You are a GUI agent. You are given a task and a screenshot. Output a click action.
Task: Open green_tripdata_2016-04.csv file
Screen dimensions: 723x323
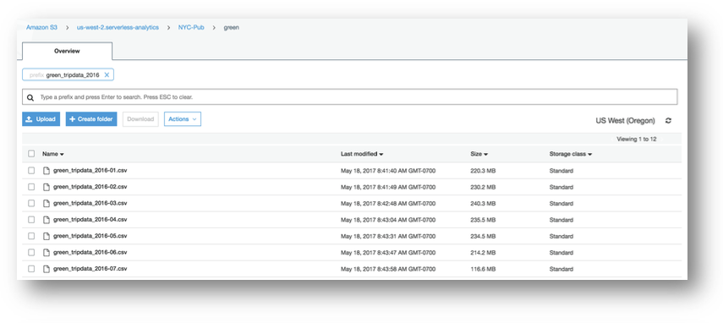pyautogui.click(x=90, y=220)
